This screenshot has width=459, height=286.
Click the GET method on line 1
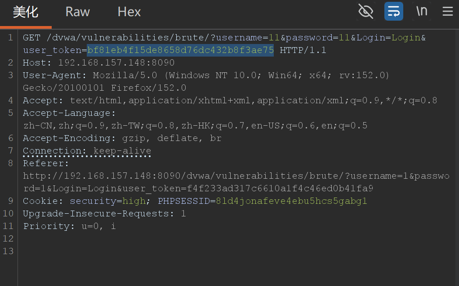[31, 37]
